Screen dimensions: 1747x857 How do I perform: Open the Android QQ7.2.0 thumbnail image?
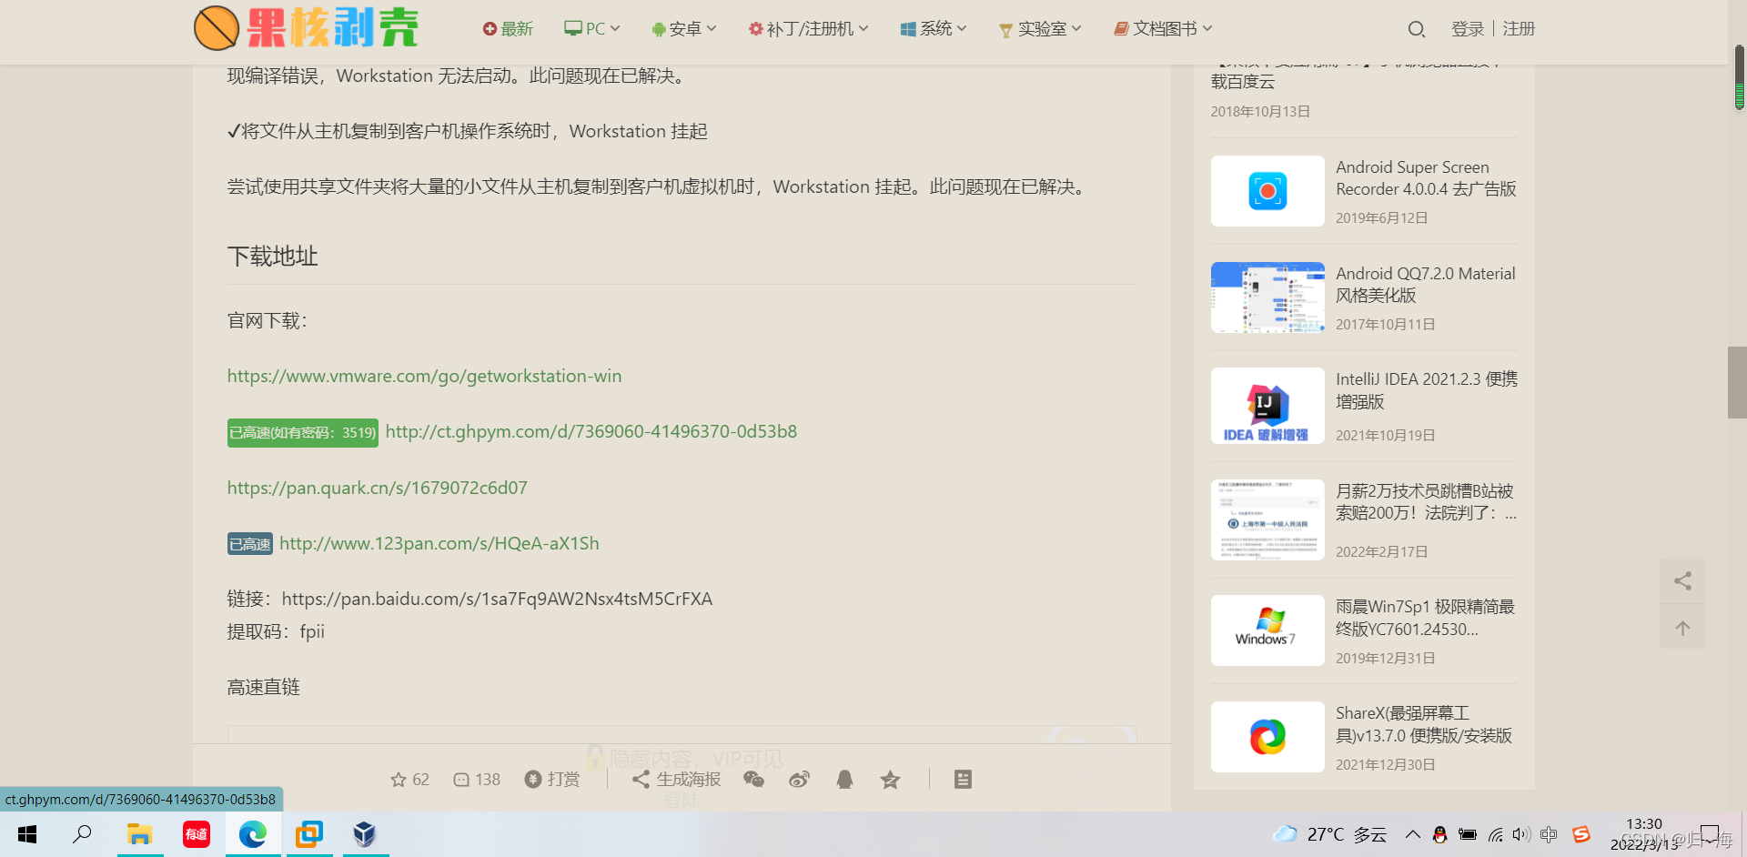point(1267,297)
